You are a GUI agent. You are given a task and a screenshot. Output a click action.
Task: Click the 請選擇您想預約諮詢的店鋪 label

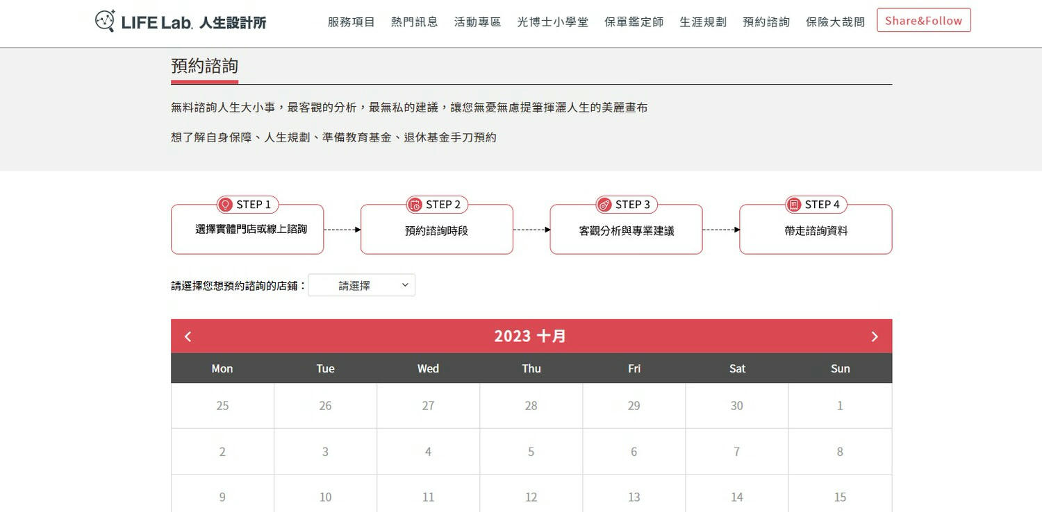(x=239, y=285)
